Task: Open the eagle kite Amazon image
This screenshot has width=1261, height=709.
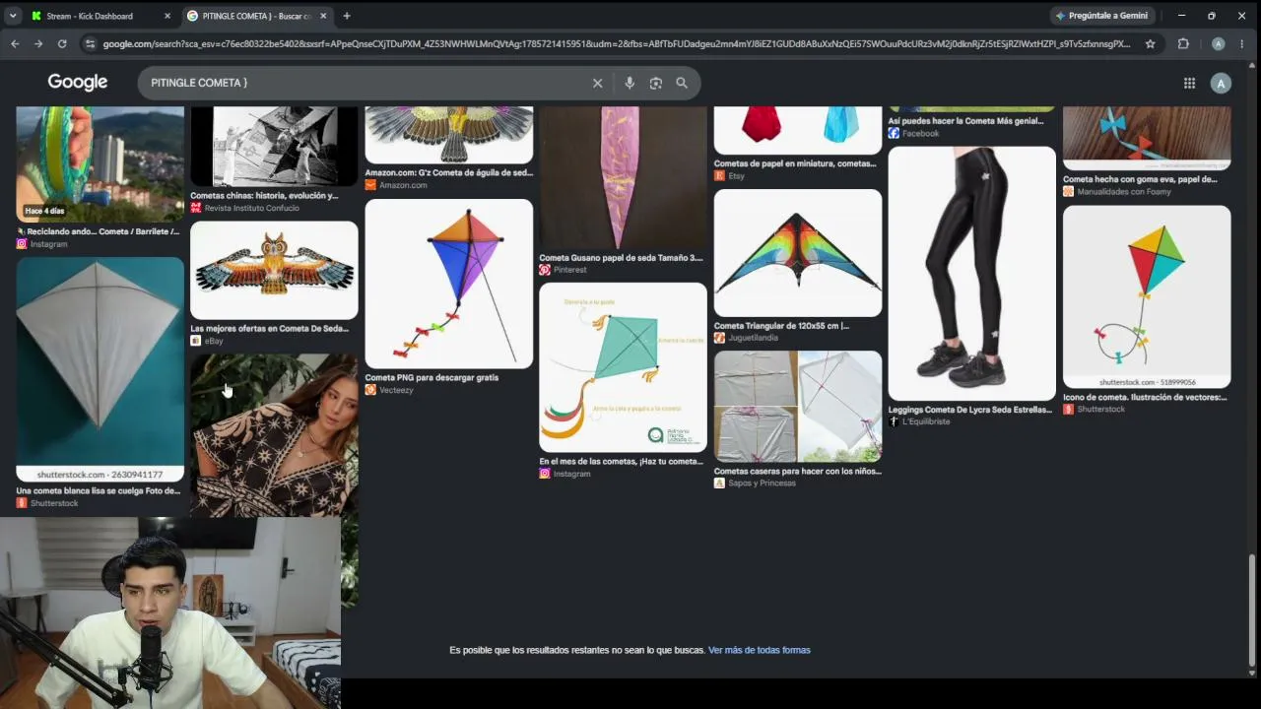Action: (449, 135)
